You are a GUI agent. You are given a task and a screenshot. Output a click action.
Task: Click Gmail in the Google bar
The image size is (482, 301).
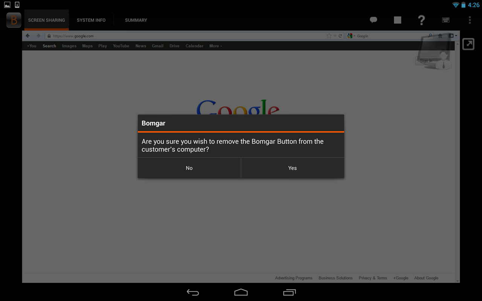(158, 46)
